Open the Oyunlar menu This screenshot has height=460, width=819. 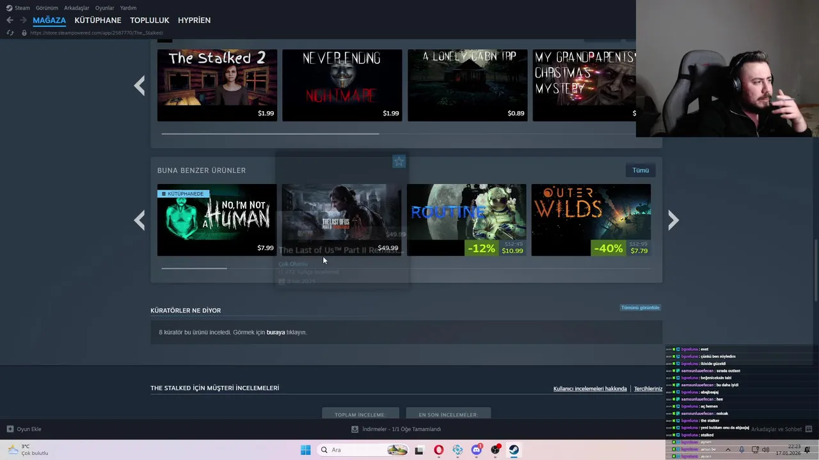[x=104, y=8]
